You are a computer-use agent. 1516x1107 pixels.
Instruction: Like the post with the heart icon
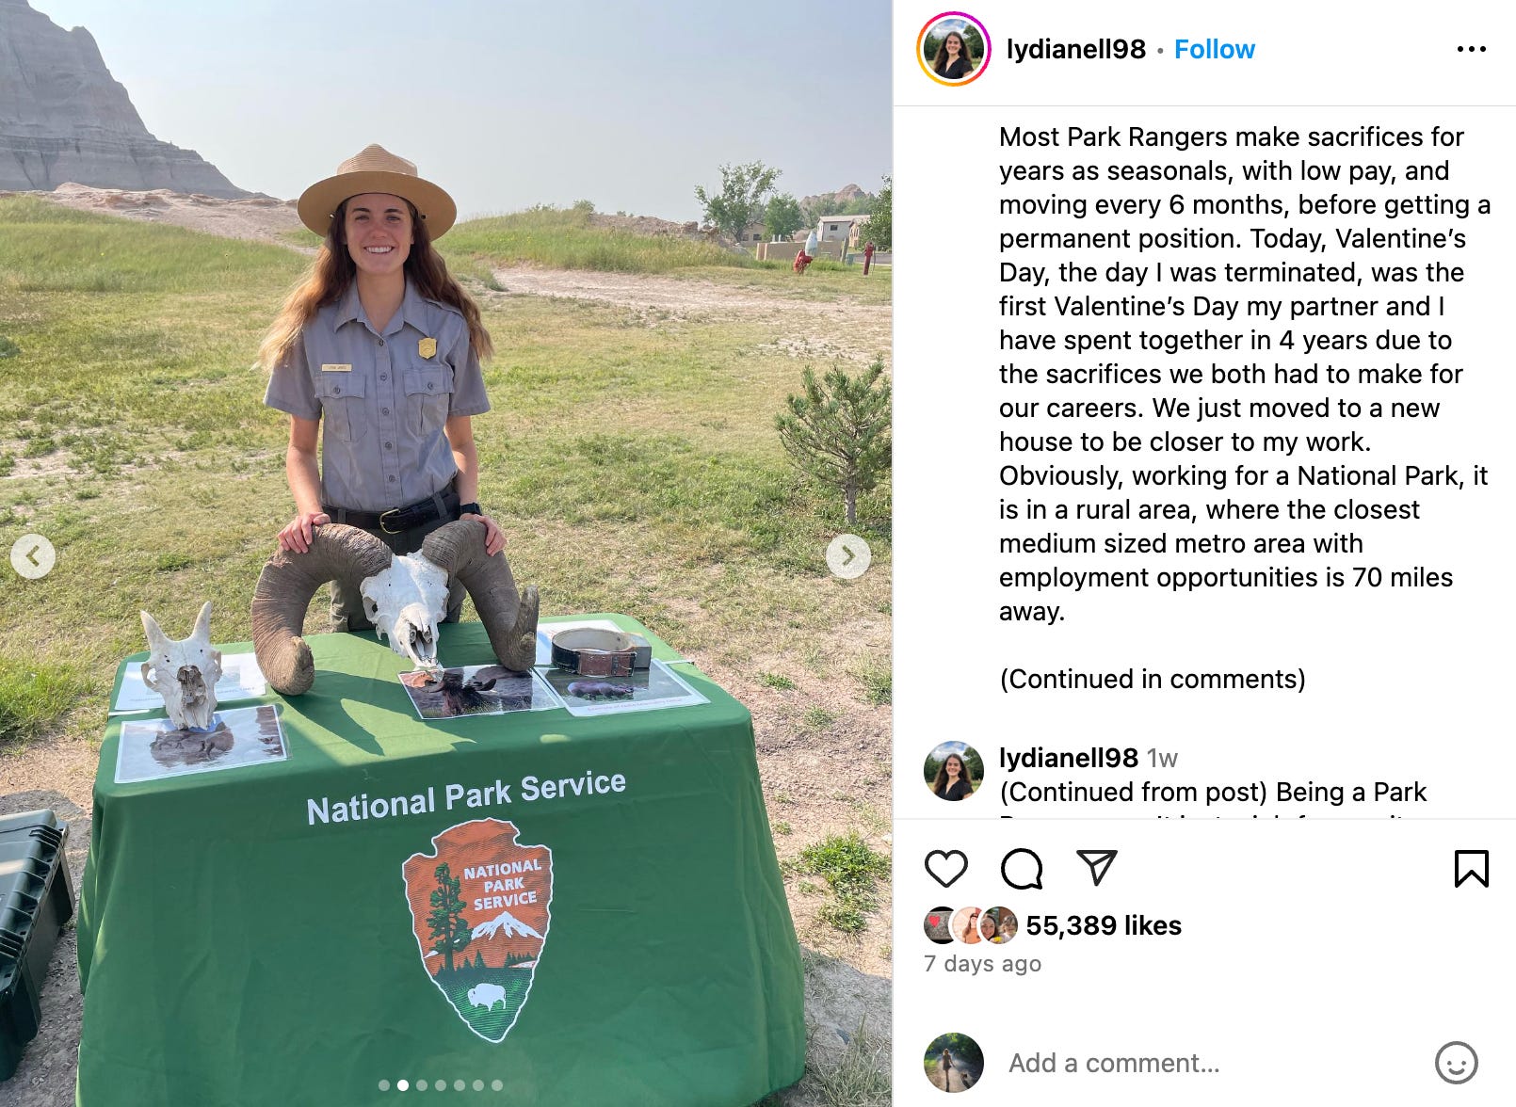coord(946,868)
